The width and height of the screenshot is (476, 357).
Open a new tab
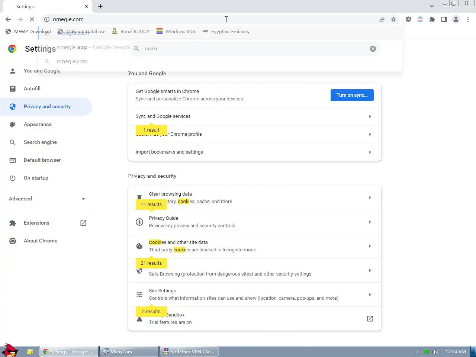click(100, 6)
